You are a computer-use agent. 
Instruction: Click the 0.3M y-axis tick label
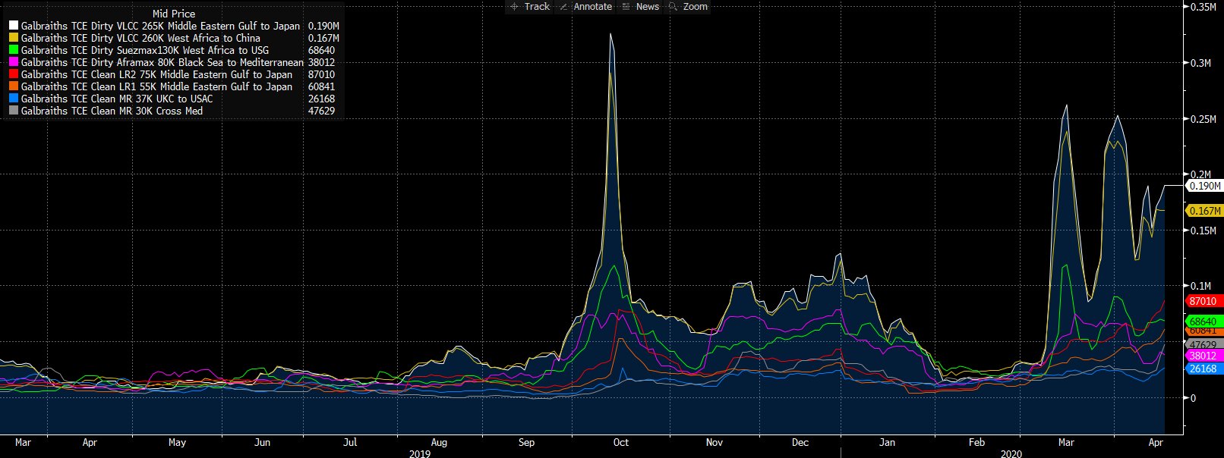(x=1200, y=63)
